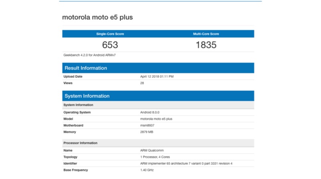Click the Single-Core Score column header
Viewport: 321px width, 179px height.
pyautogui.click(x=110, y=34)
